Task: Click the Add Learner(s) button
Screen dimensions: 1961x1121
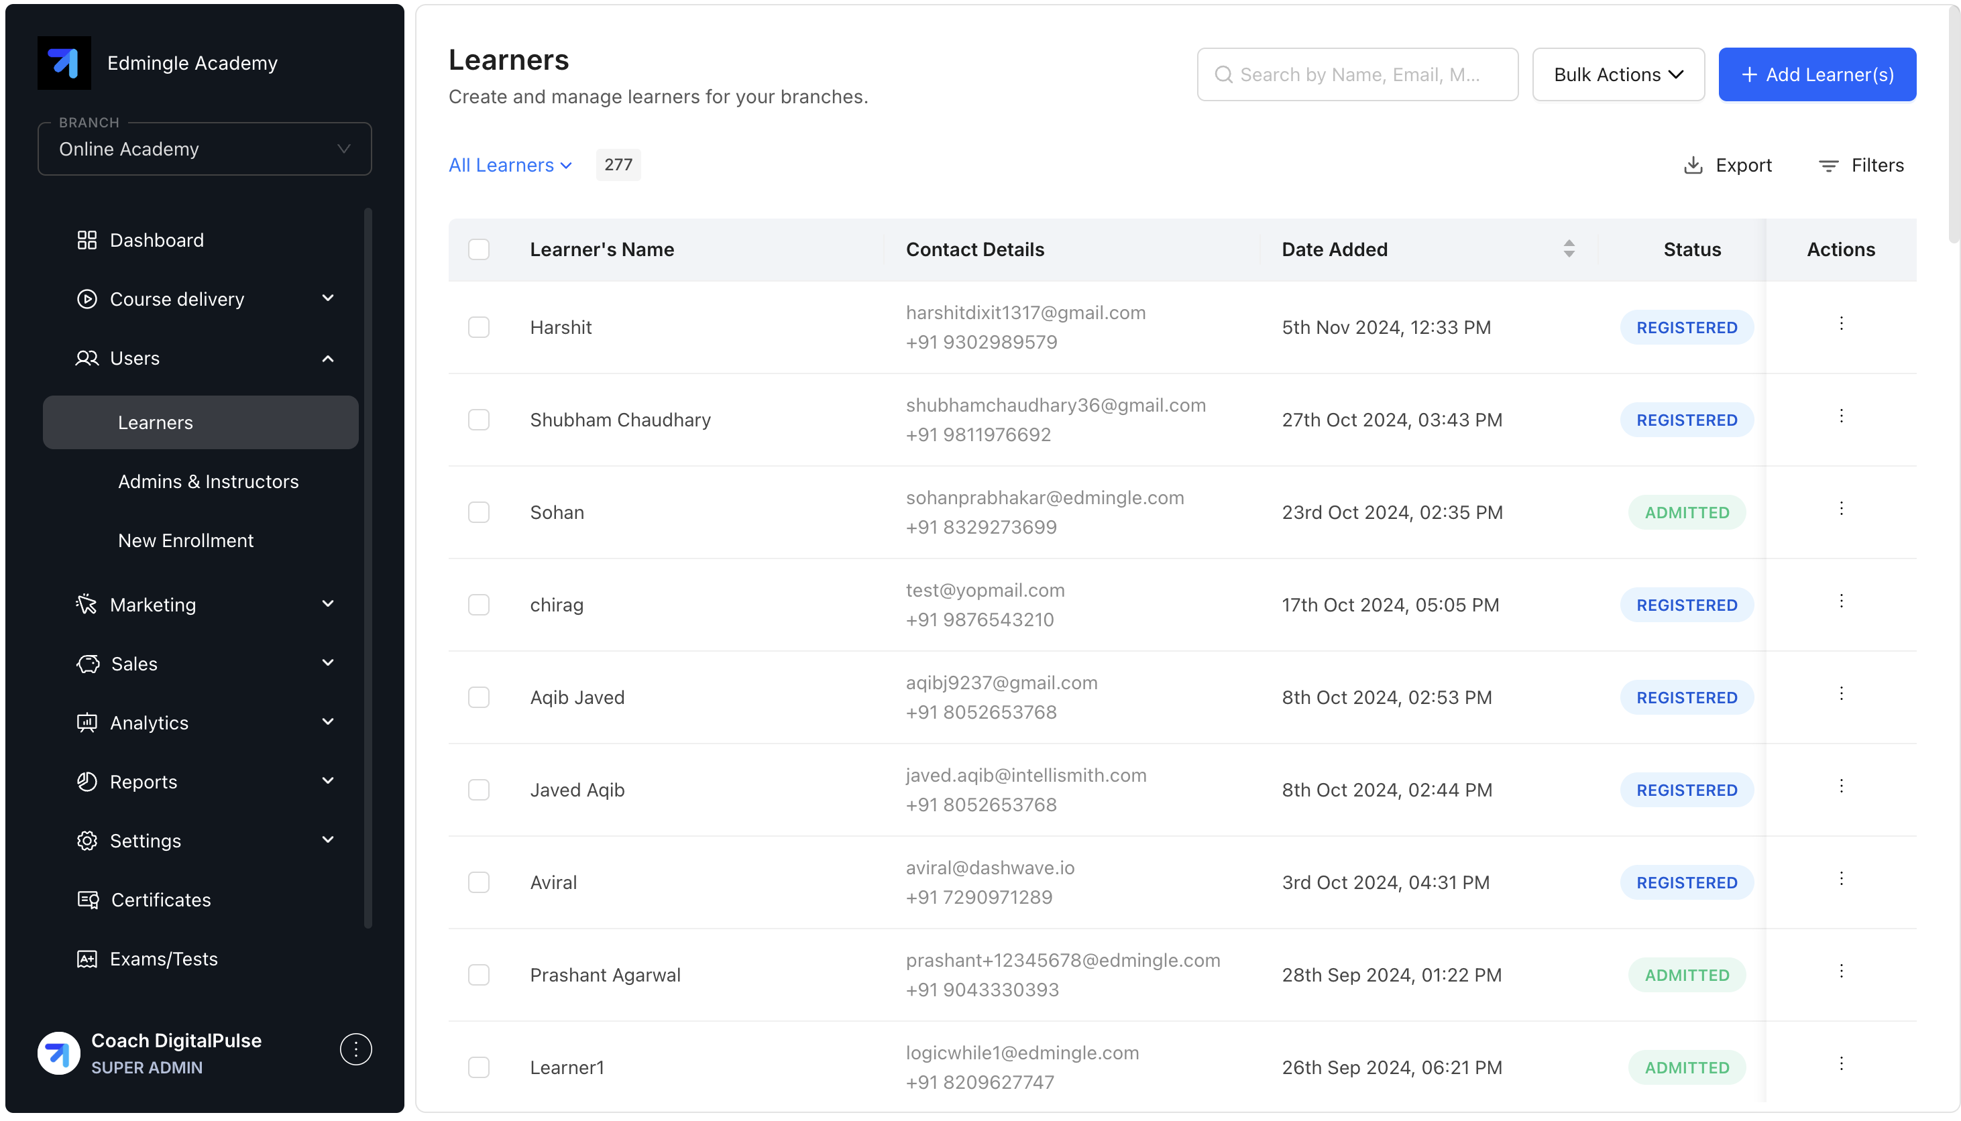Action: pyautogui.click(x=1817, y=74)
